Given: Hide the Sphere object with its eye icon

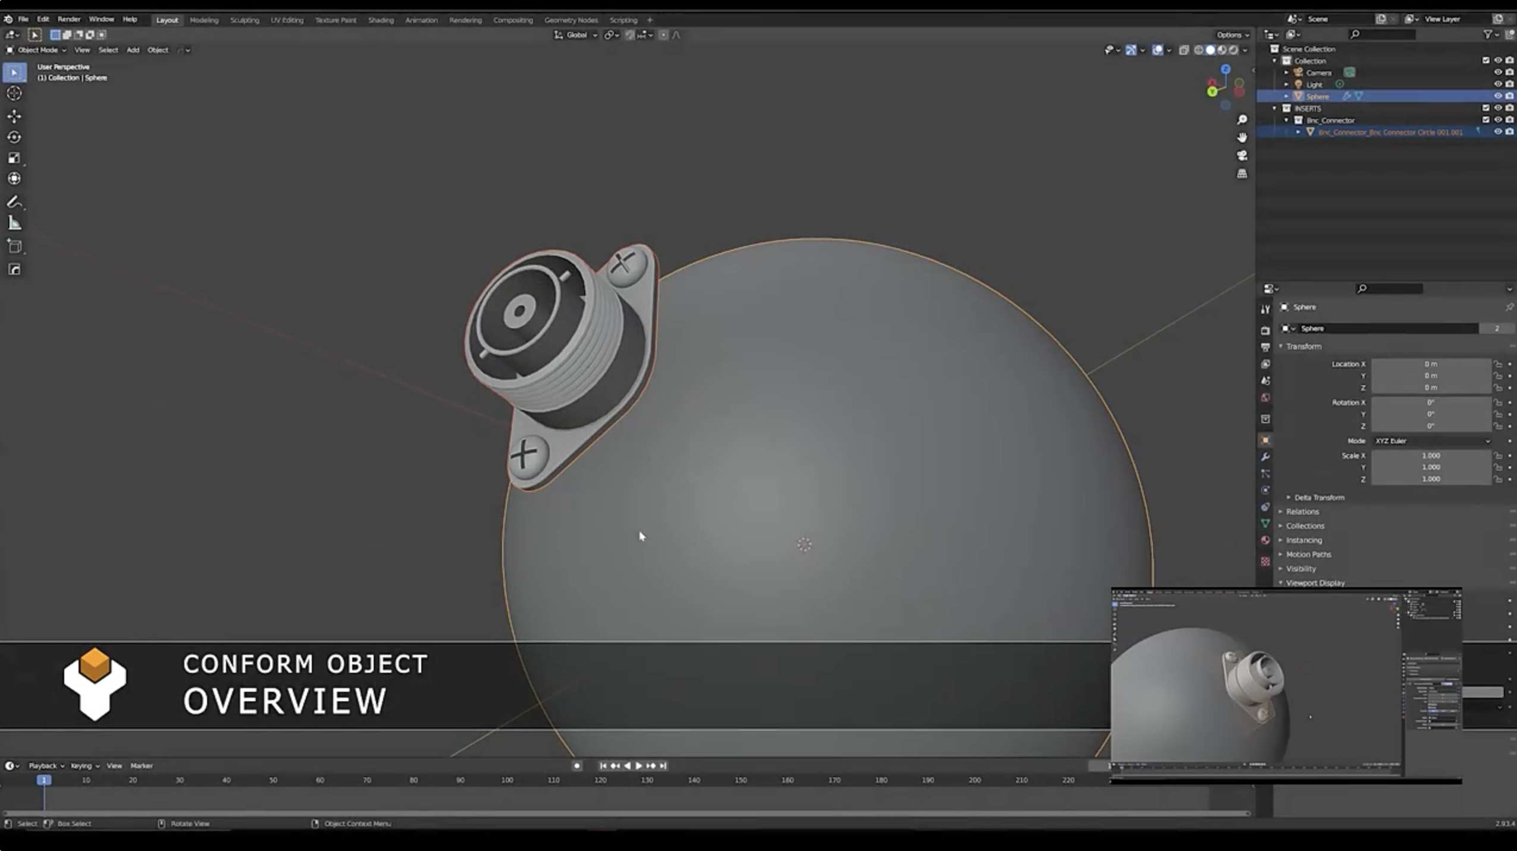Looking at the screenshot, I should pyautogui.click(x=1497, y=96).
